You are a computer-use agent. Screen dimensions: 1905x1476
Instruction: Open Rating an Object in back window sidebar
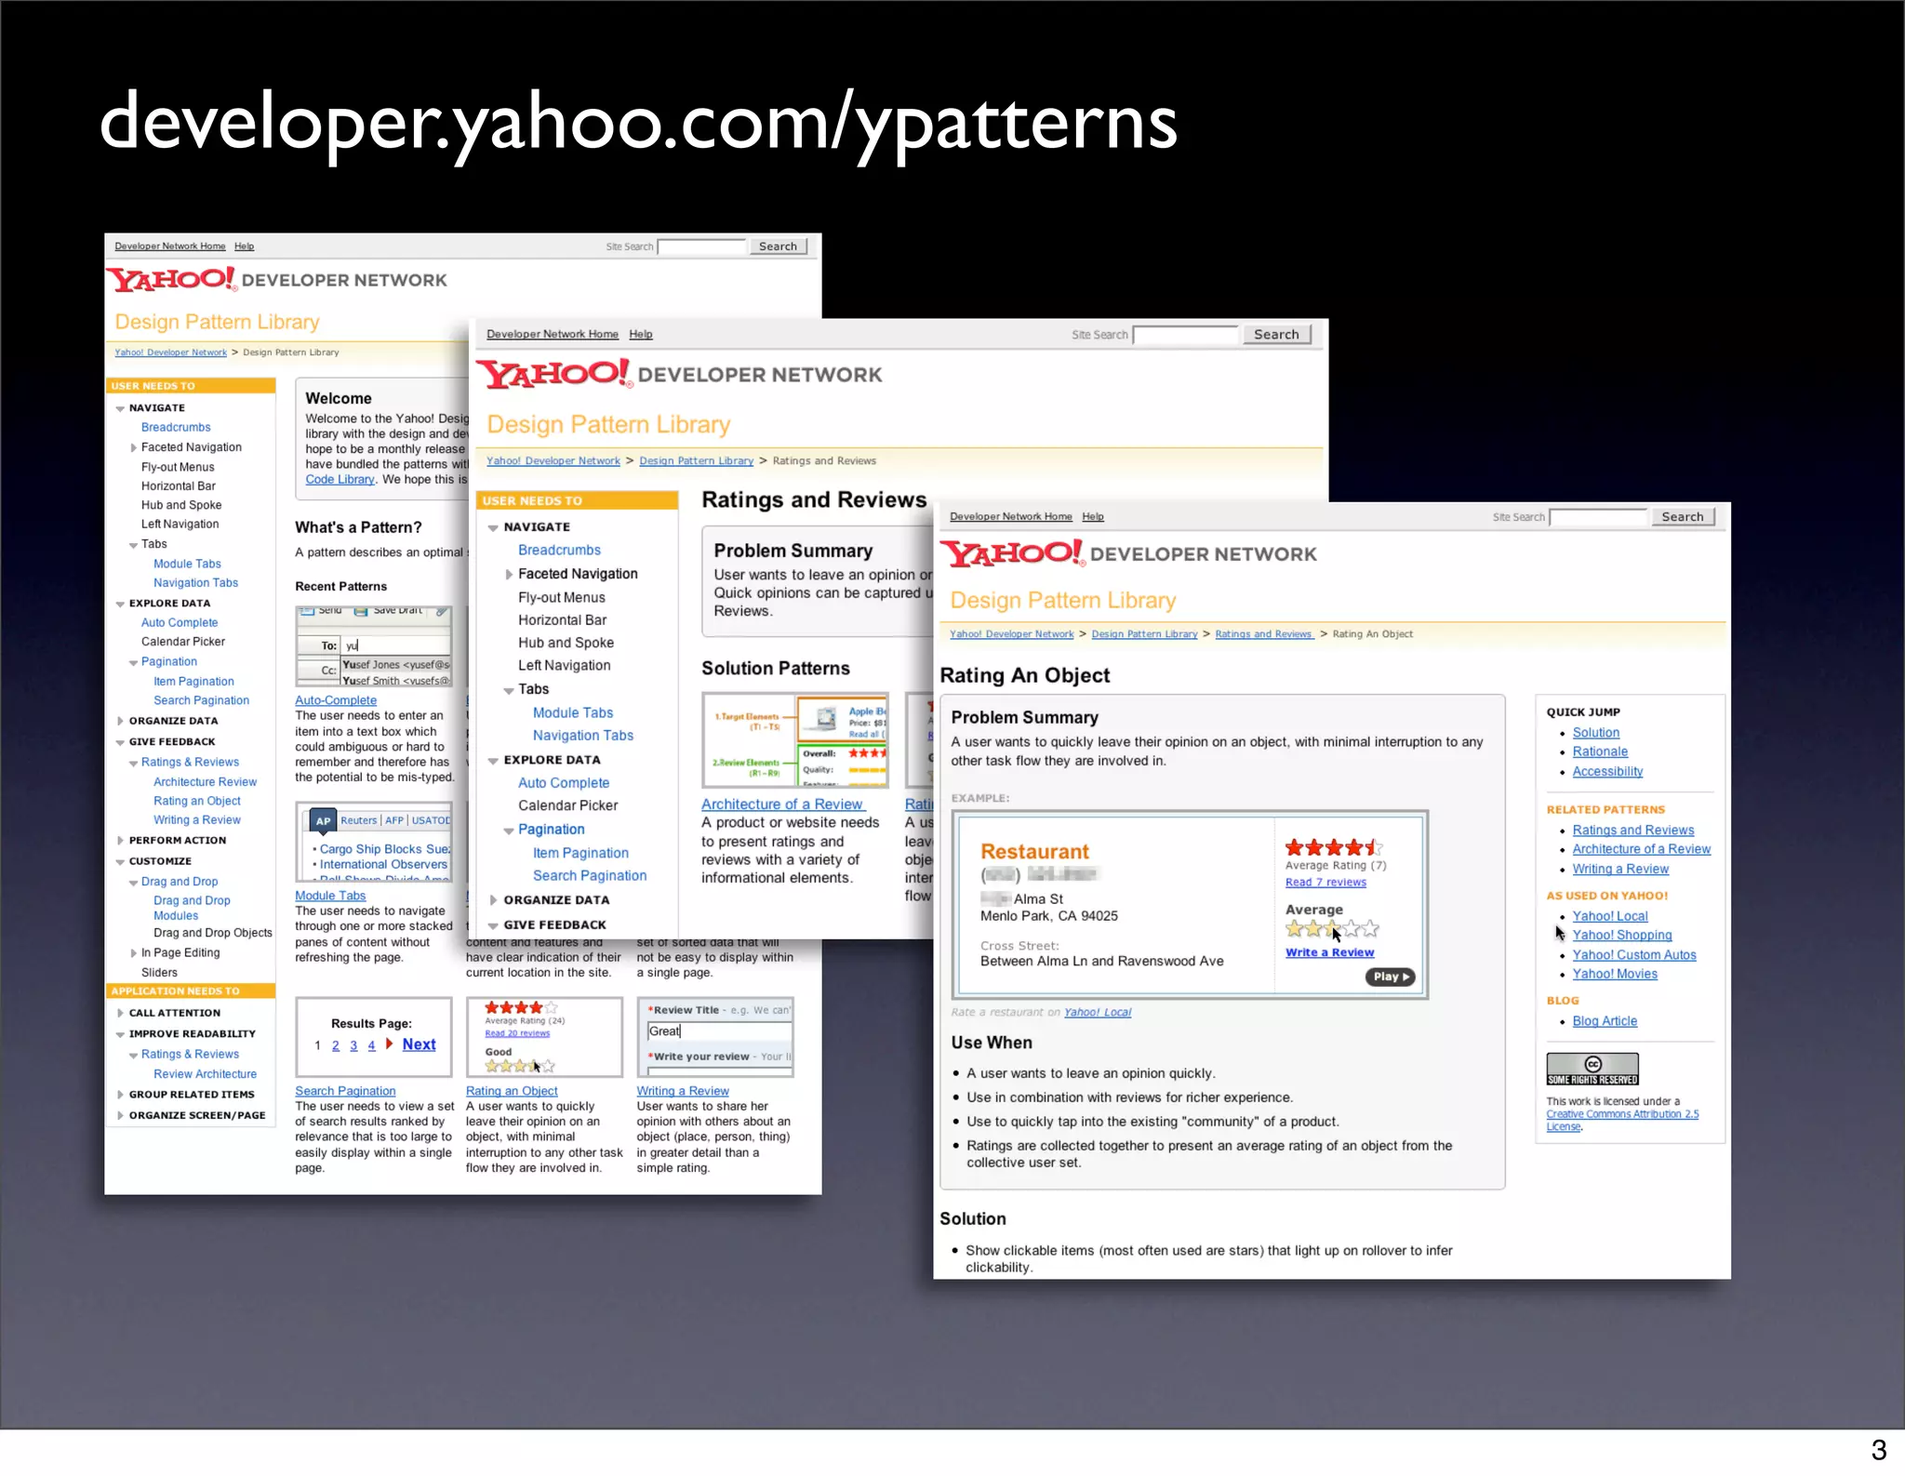197,801
